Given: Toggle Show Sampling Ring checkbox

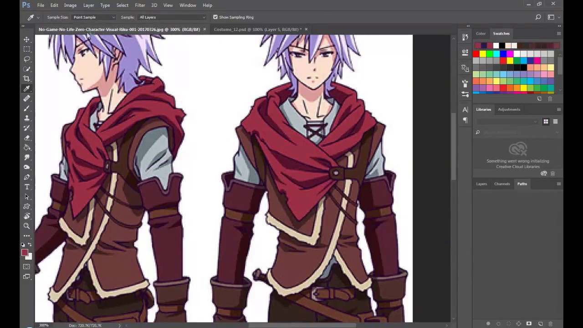Looking at the screenshot, I should (215, 17).
